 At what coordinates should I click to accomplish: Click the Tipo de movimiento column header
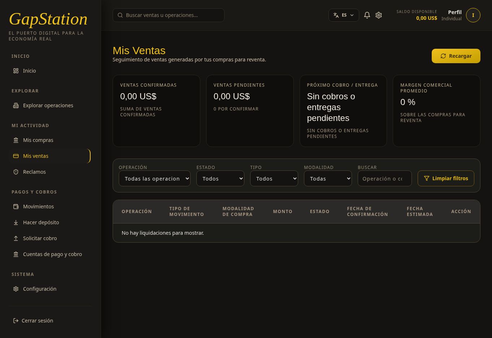click(187, 211)
